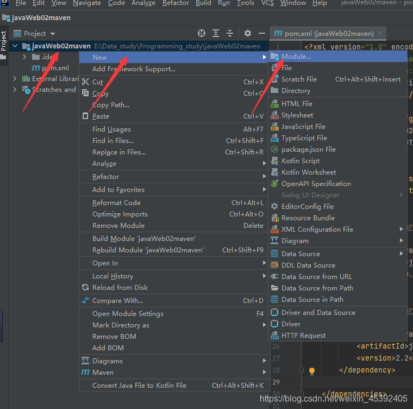
Task: Click the Locate/Select Opened File crosshair icon
Action: point(202,33)
